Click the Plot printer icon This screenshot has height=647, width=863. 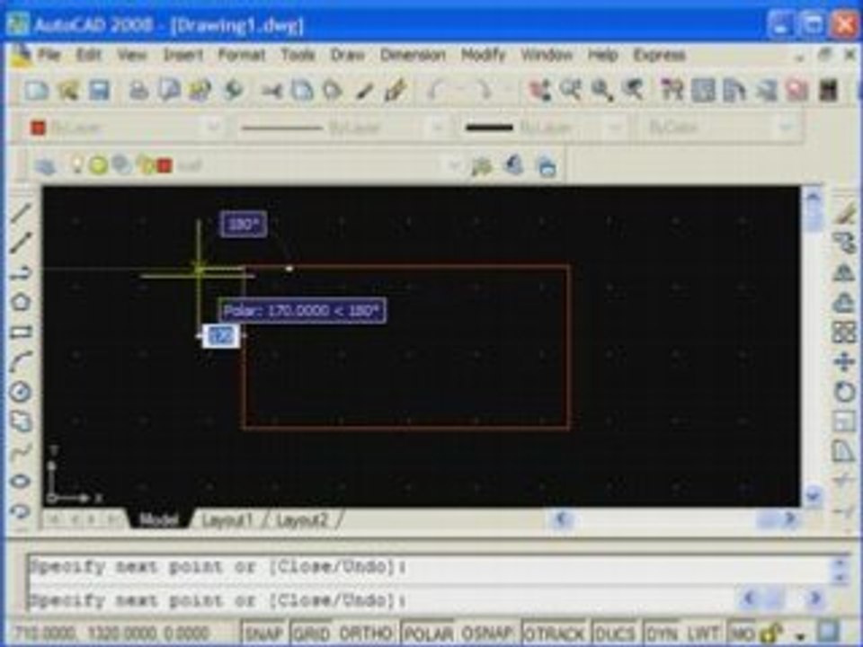tap(138, 90)
